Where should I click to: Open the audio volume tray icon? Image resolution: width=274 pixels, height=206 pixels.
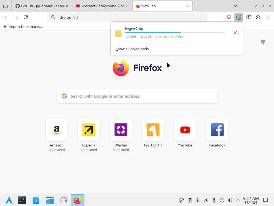point(230,200)
